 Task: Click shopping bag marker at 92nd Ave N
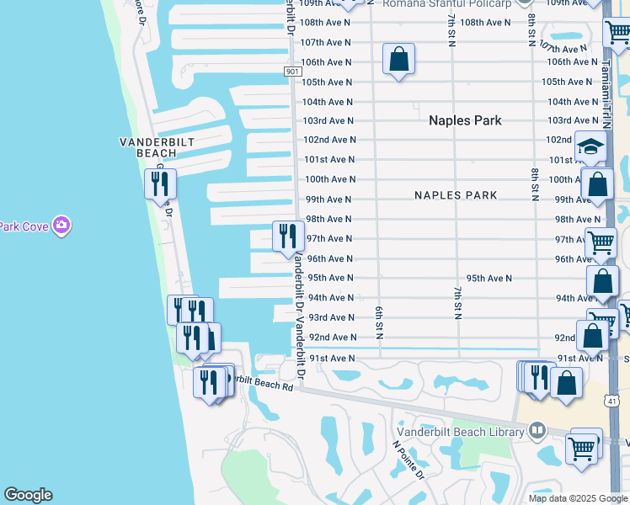[593, 335]
